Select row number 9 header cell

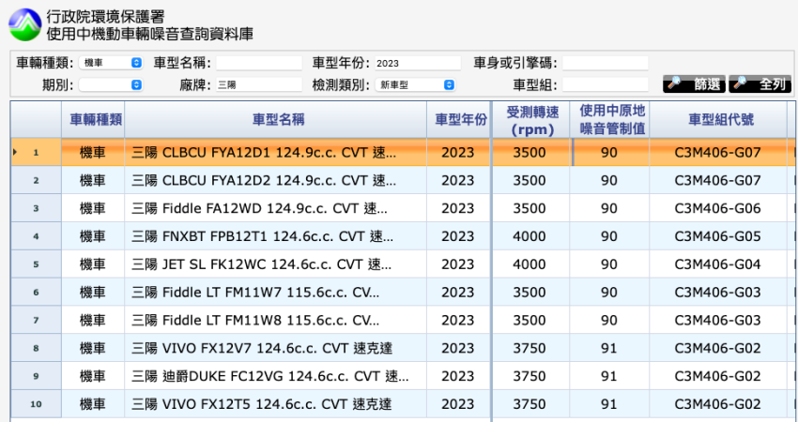[x=36, y=376]
